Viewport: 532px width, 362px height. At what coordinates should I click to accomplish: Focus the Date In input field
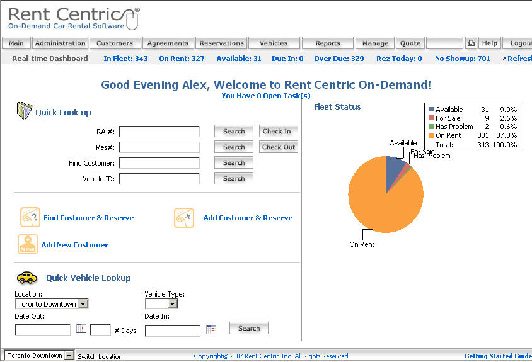tap(173, 331)
